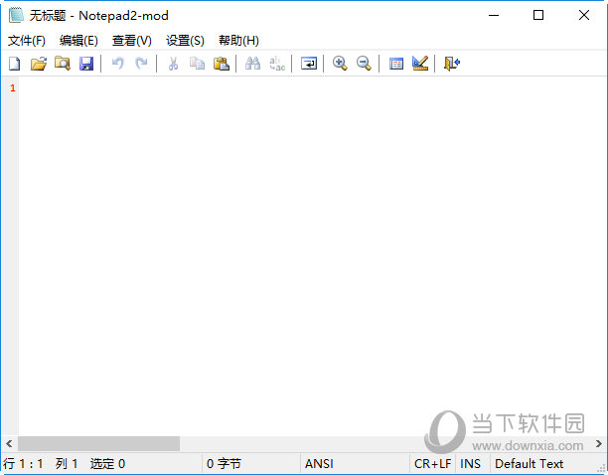Cut selection using the scissors icon
The height and width of the screenshot is (475, 608).
point(173,64)
